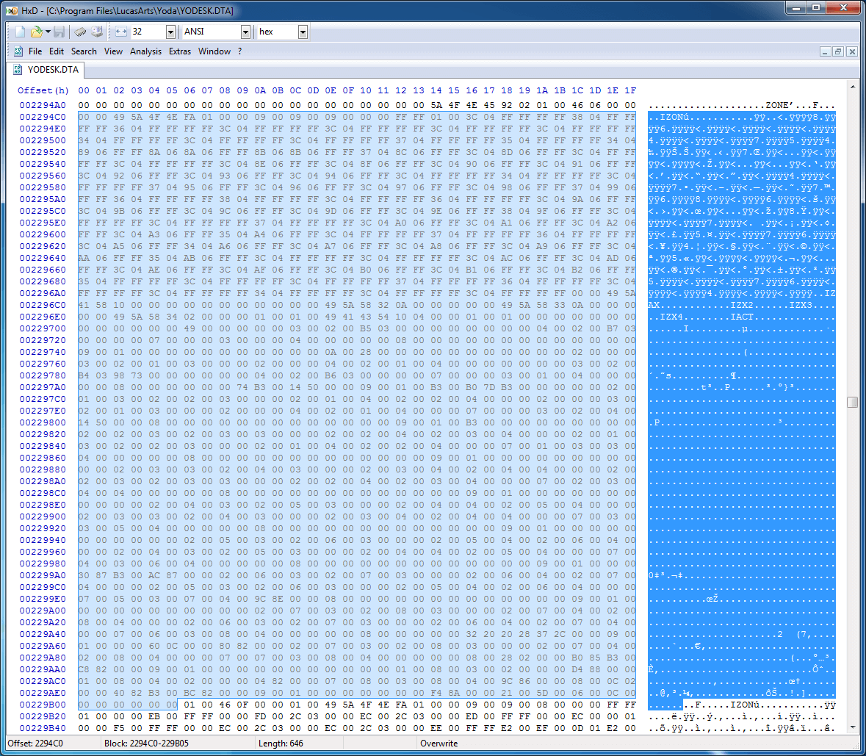866x756 pixels.
Task: Click the Overwrite mode status indicator
Action: 439,744
